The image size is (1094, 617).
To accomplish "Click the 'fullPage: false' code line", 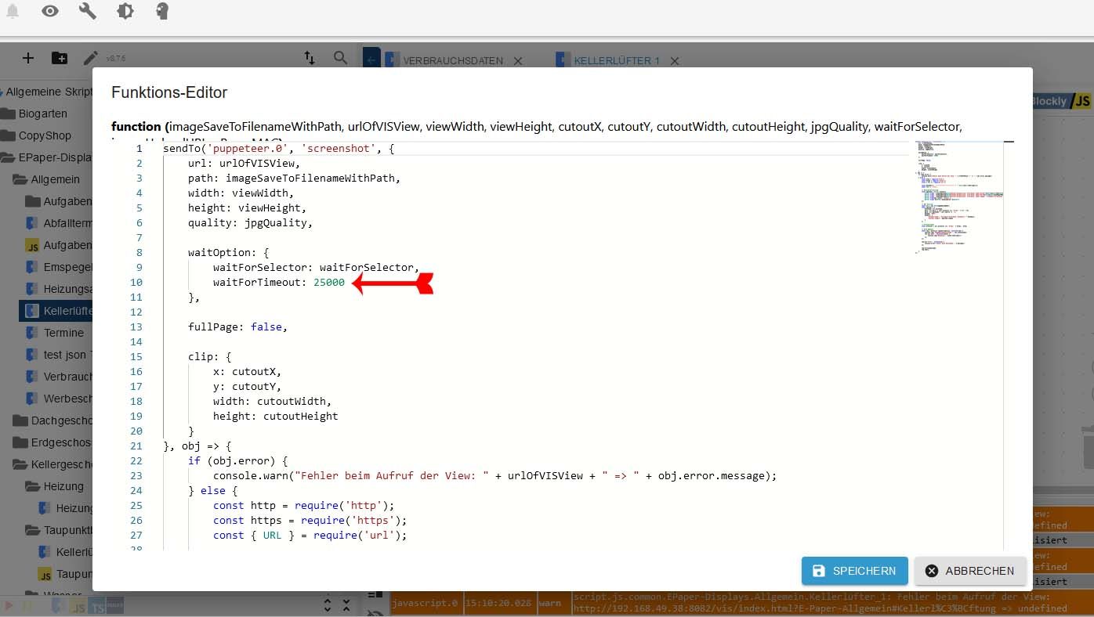I will coord(237,327).
